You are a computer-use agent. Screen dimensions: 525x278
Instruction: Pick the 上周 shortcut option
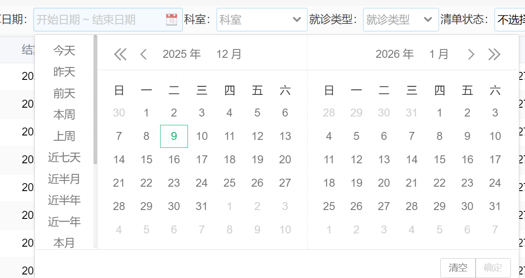(64, 136)
